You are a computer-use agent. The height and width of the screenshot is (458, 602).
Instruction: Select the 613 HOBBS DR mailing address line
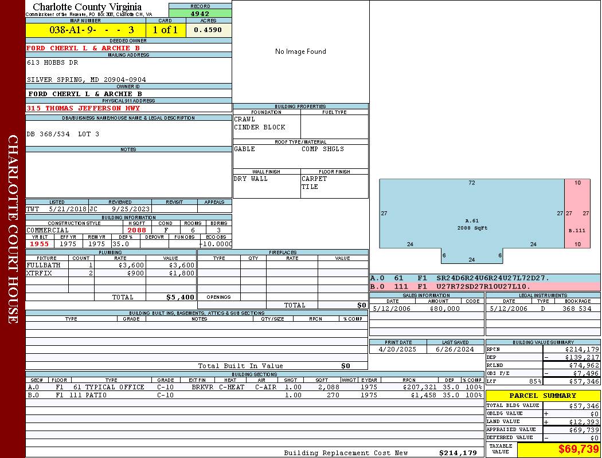point(53,62)
